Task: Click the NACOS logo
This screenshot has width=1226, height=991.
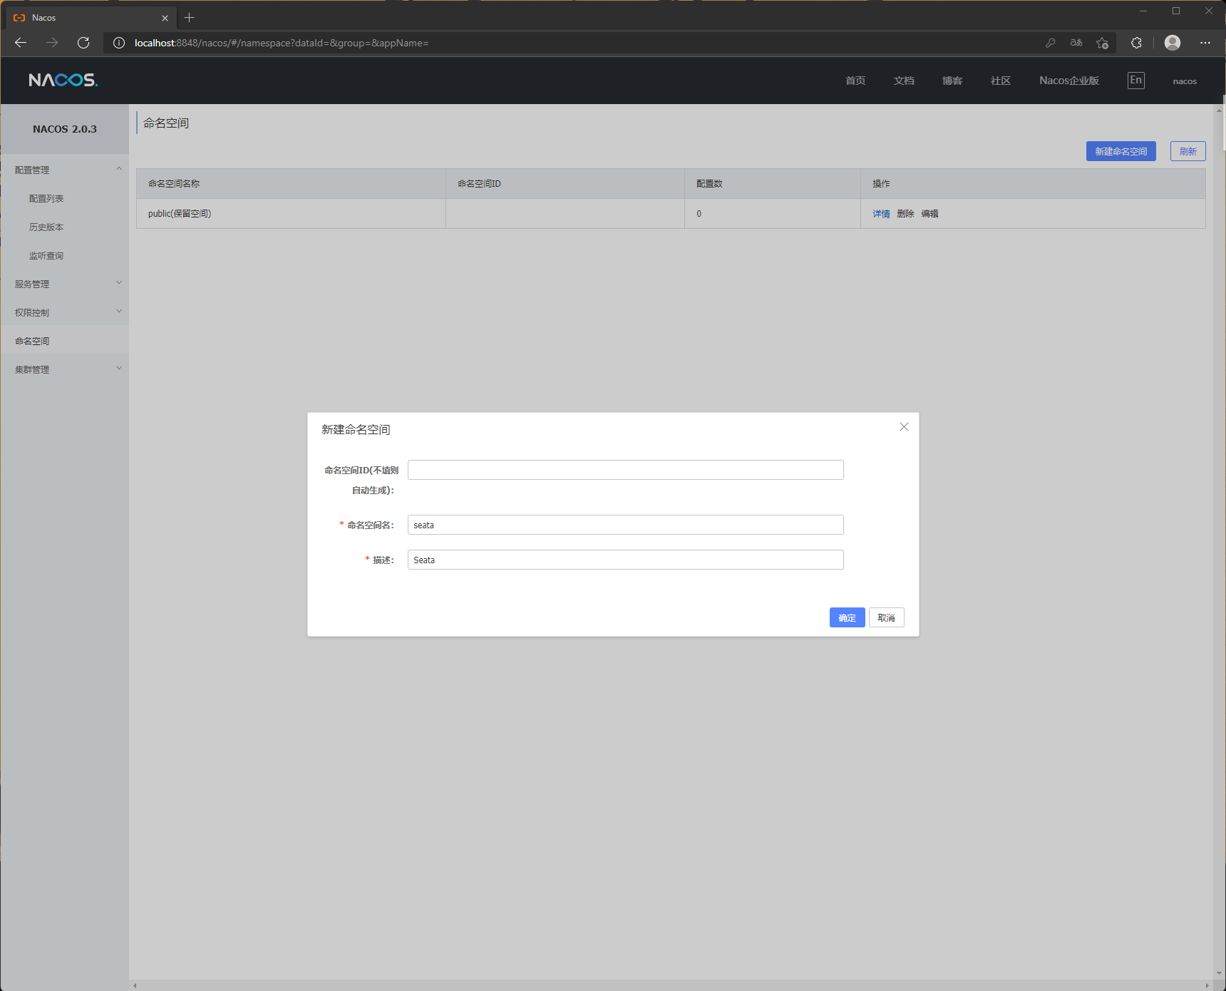Action: [63, 80]
